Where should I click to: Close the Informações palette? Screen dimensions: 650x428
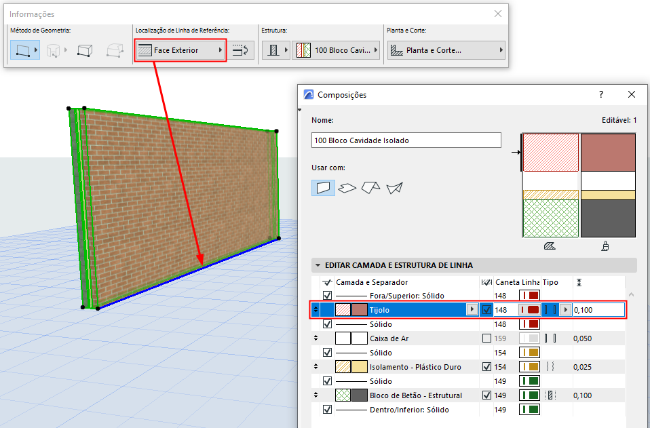[498, 14]
